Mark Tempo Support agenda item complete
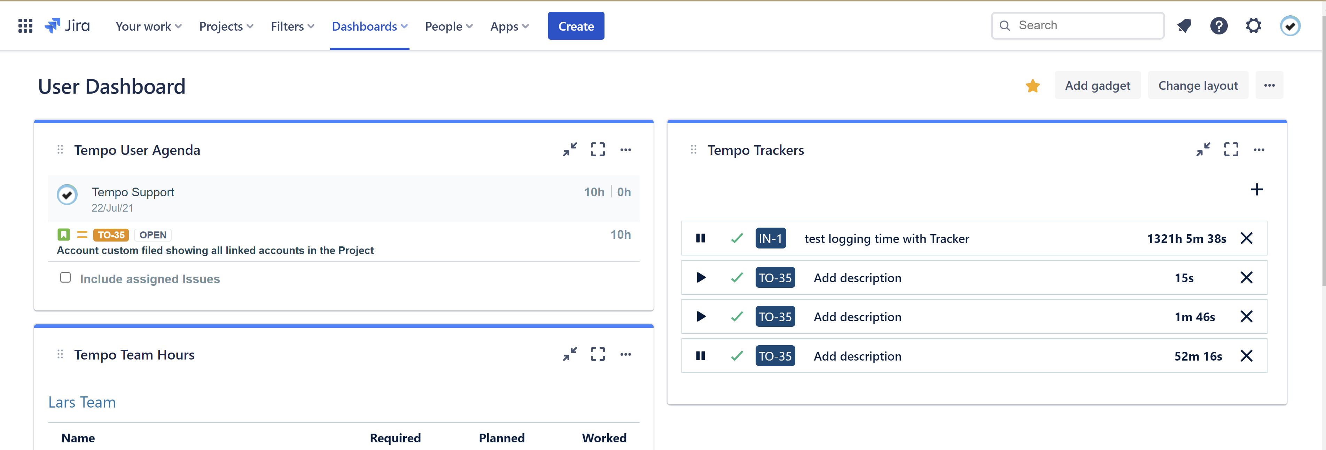The height and width of the screenshot is (450, 1326). 67,195
